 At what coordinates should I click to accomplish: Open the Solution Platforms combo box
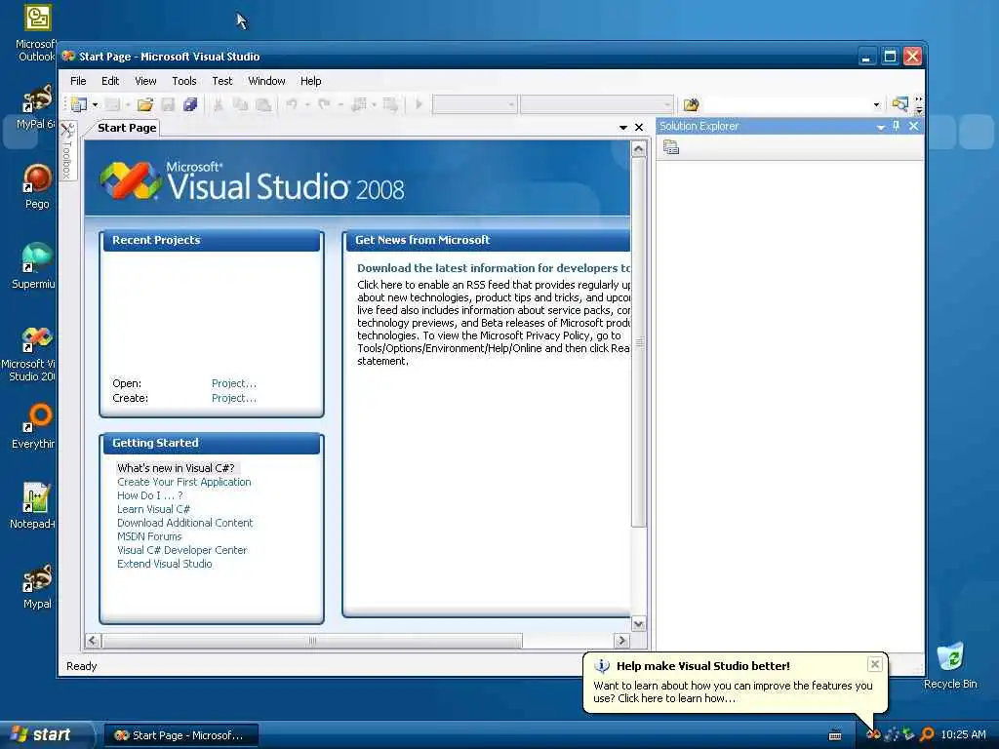(596, 104)
